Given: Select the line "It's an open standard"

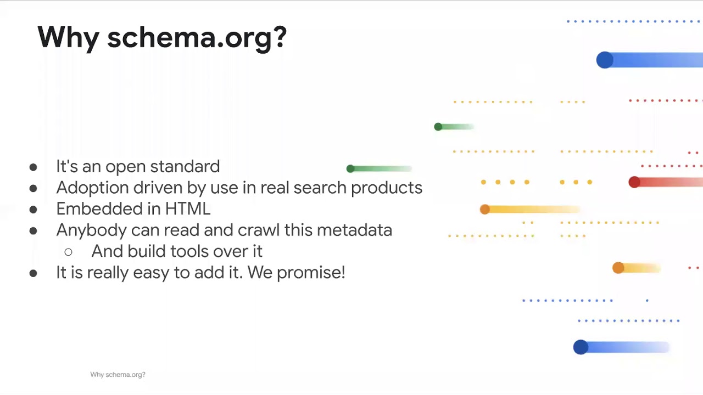Looking at the screenshot, I should (x=138, y=167).
